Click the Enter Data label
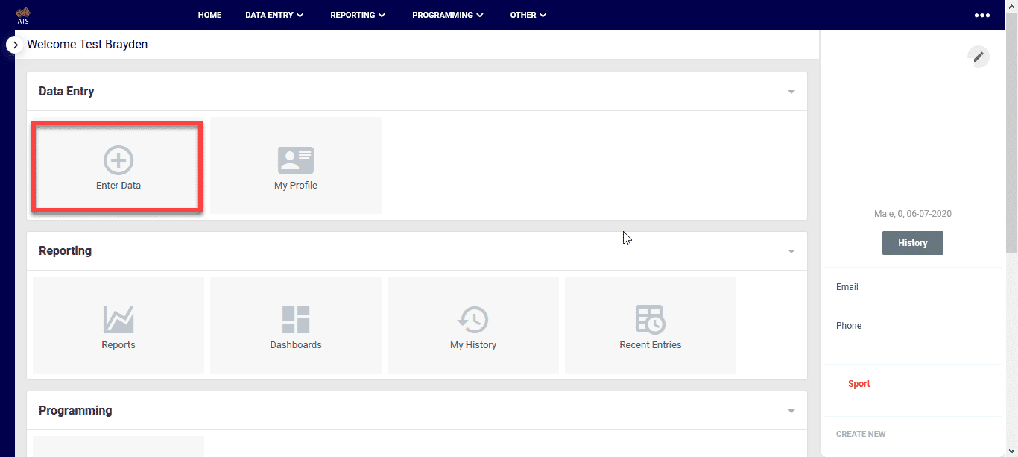Viewport: 1018px width, 457px height. pos(118,186)
